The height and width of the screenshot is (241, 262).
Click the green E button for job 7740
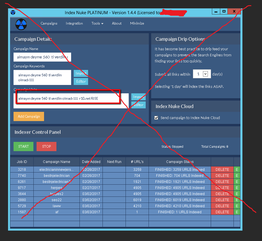[x=237, y=175]
